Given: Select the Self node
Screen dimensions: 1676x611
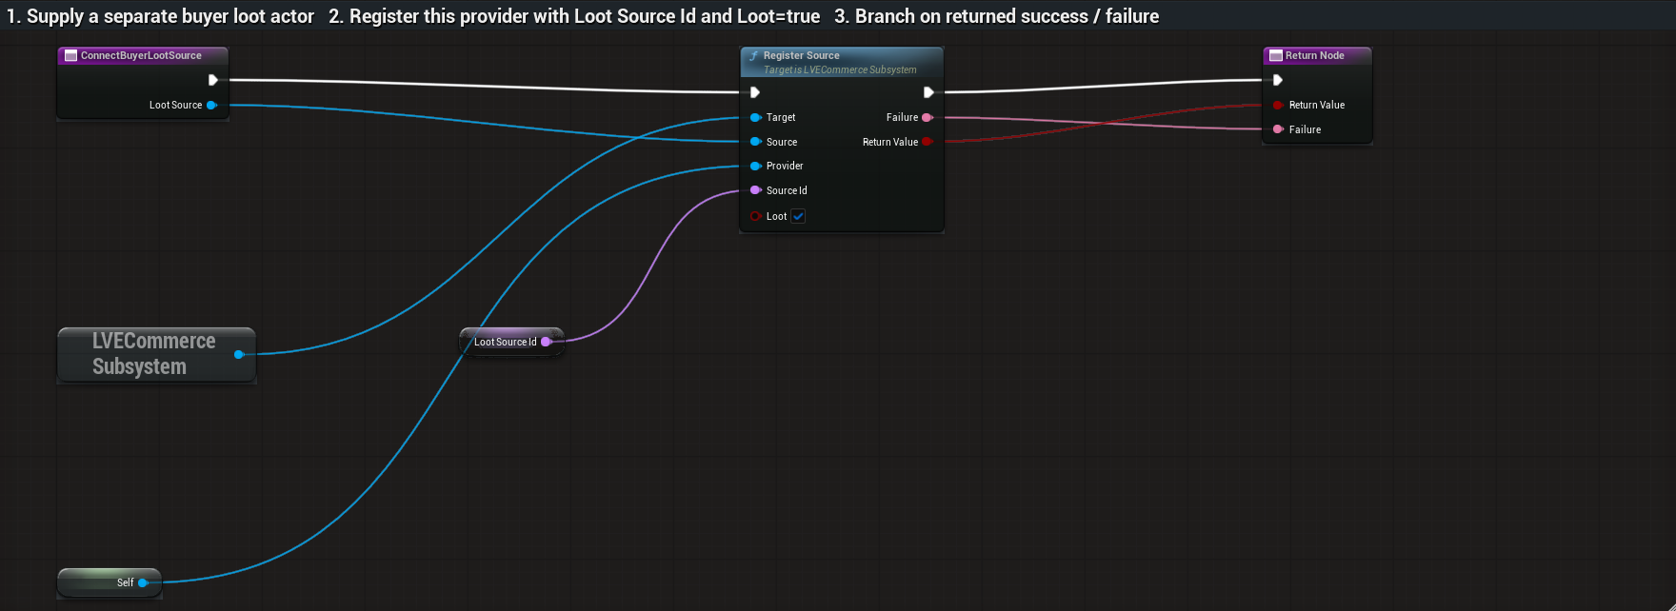Looking at the screenshot, I should pyautogui.click(x=109, y=582).
